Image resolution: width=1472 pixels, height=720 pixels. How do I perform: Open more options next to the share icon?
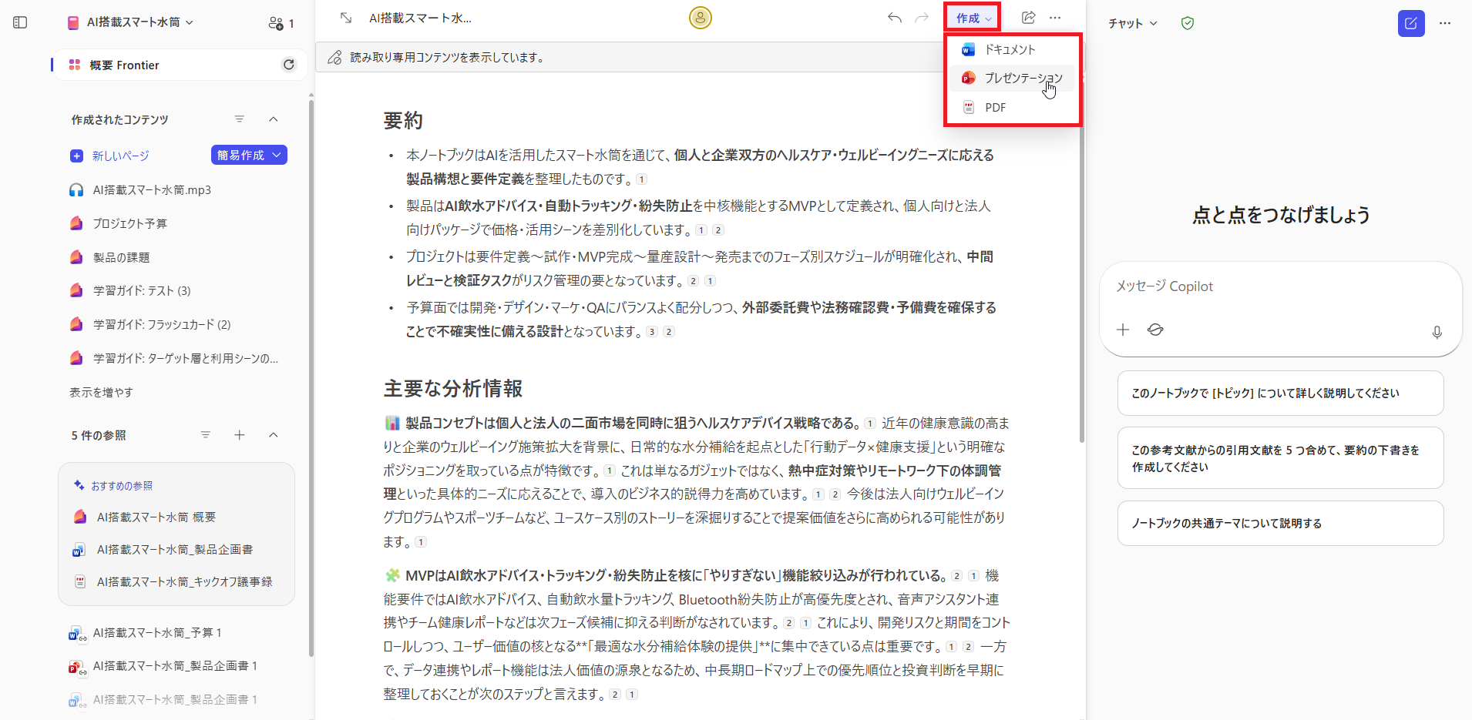[x=1056, y=17]
